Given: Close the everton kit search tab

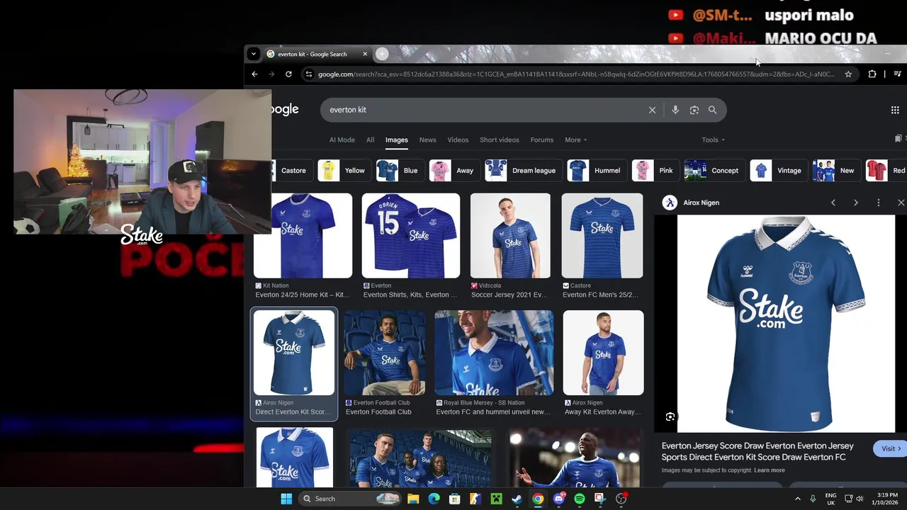Looking at the screenshot, I should 365,54.
